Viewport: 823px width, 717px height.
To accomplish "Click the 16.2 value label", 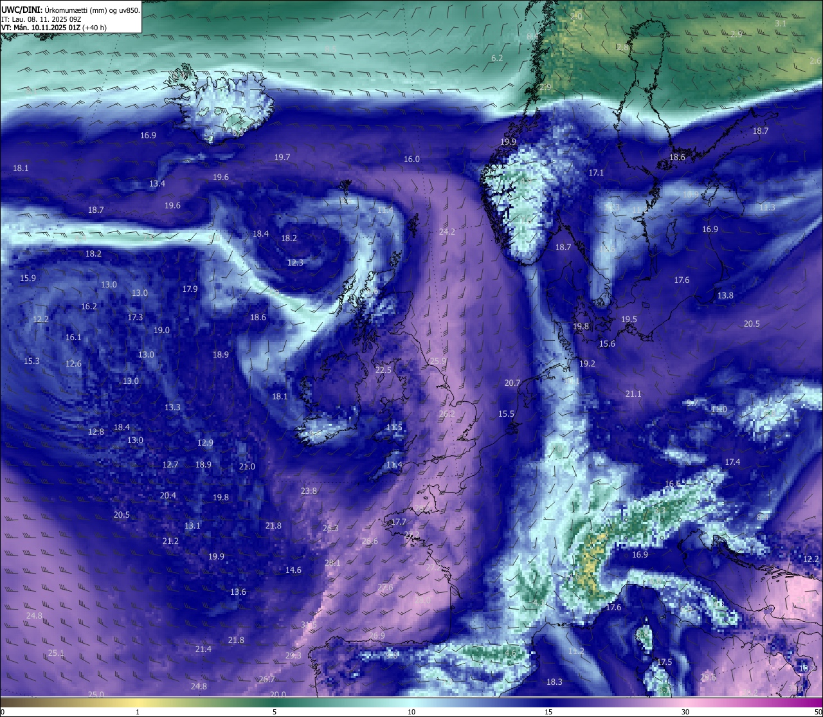I will click(89, 306).
